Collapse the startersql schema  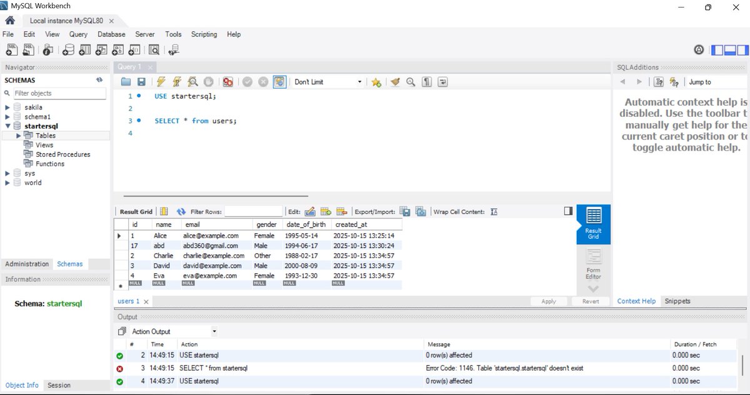pyautogui.click(x=7, y=126)
